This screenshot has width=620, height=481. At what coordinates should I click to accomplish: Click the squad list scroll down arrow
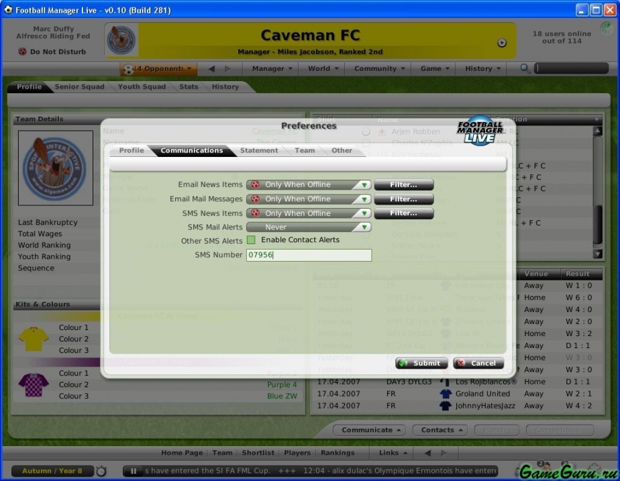[x=597, y=254]
